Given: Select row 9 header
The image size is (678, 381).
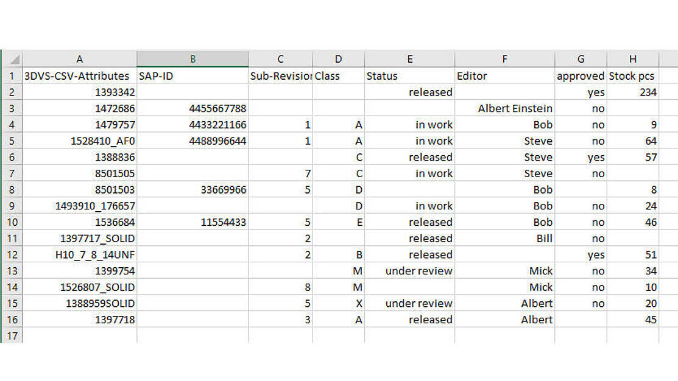Looking at the screenshot, I should (x=12, y=206).
